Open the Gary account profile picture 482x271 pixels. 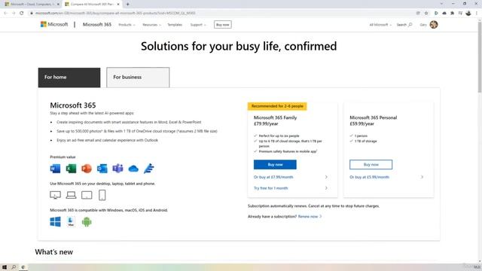(434, 25)
